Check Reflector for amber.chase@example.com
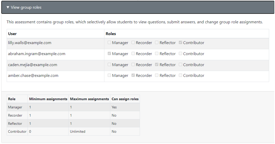Image resolution: width=275 pixels, height=144 pixels. 157,75
